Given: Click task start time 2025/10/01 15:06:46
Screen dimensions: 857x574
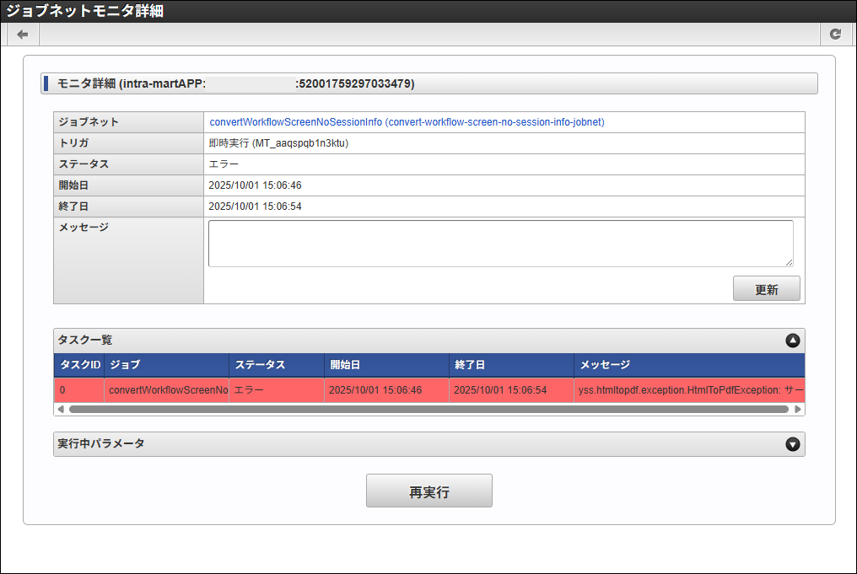Looking at the screenshot, I should (386, 390).
